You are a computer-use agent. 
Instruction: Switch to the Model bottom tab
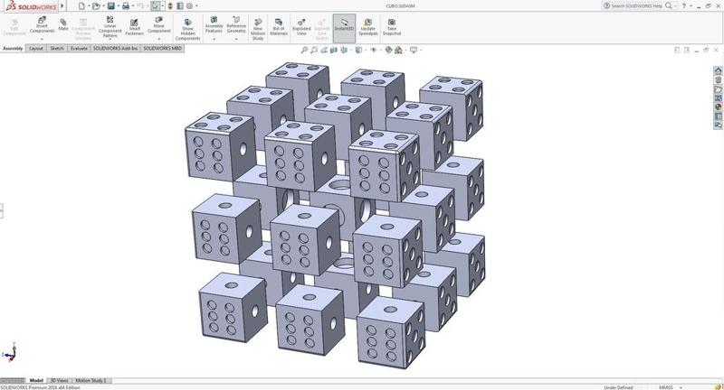pos(36,380)
